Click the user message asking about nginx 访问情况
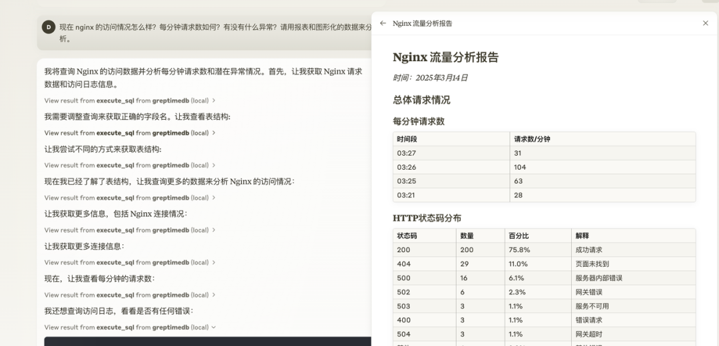 click(215, 33)
